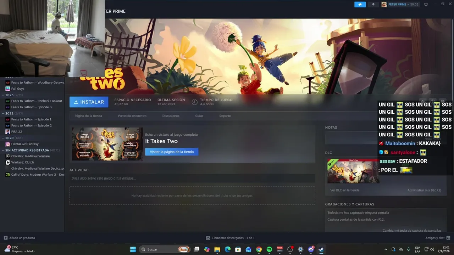
Task: Collapse the 2020 library group
Action: (x=3, y=138)
